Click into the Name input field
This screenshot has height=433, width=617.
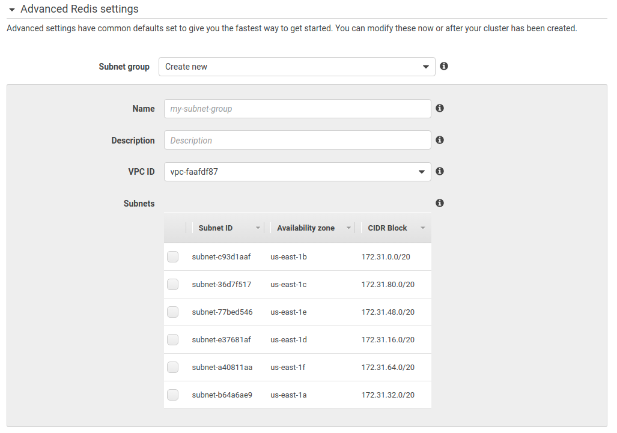coord(297,109)
